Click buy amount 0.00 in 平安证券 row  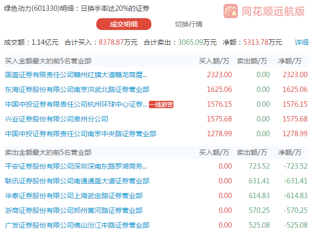pyautogui.click(x=225, y=166)
